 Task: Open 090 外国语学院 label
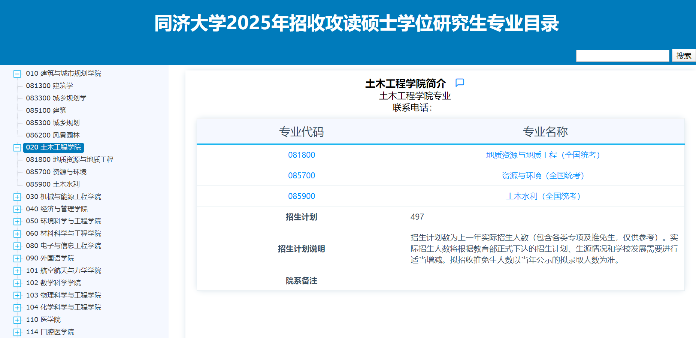tap(50, 258)
